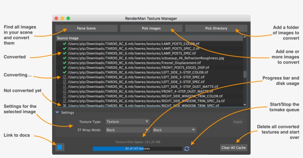Open the Texture Type dropdown
The width and height of the screenshot is (303, 158).
pyautogui.click(x=127, y=121)
